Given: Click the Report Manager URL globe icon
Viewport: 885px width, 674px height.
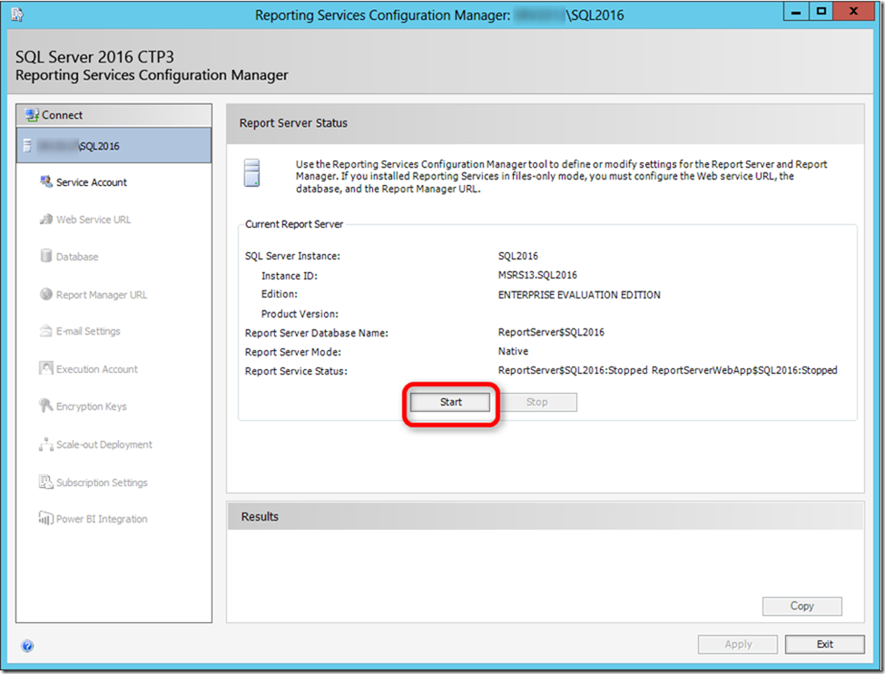Looking at the screenshot, I should pos(46,294).
